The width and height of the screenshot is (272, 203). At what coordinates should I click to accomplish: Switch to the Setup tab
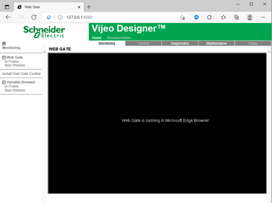pos(253,43)
